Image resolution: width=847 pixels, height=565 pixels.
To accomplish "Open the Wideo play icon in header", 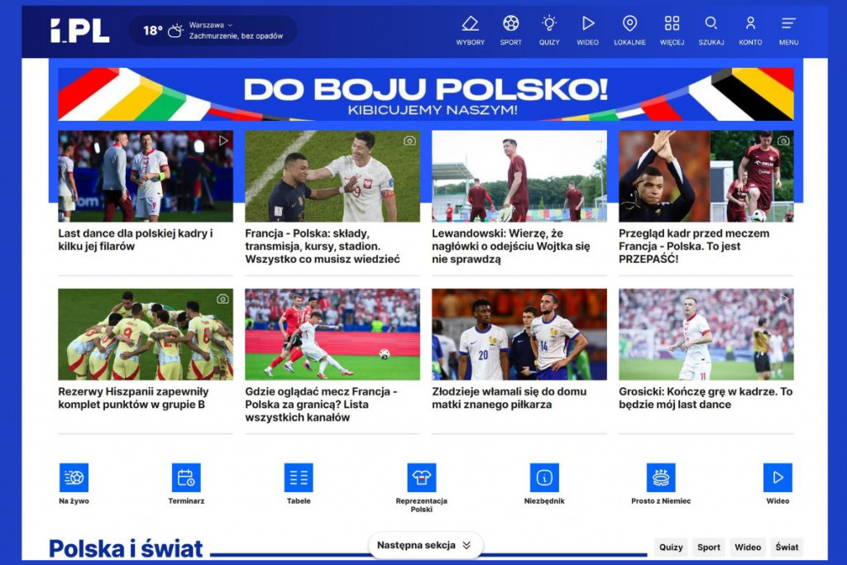I will [587, 24].
